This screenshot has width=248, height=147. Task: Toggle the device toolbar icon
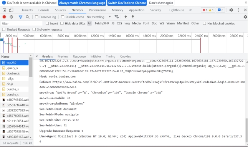tap(11, 10)
